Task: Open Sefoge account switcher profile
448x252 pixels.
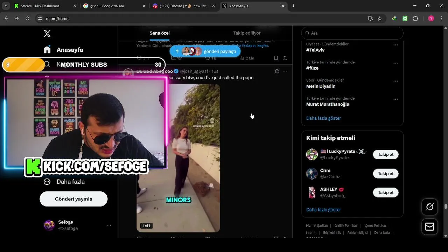Action: point(77,225)
